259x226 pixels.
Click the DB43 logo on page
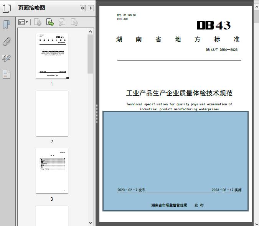tap(214, 25)
